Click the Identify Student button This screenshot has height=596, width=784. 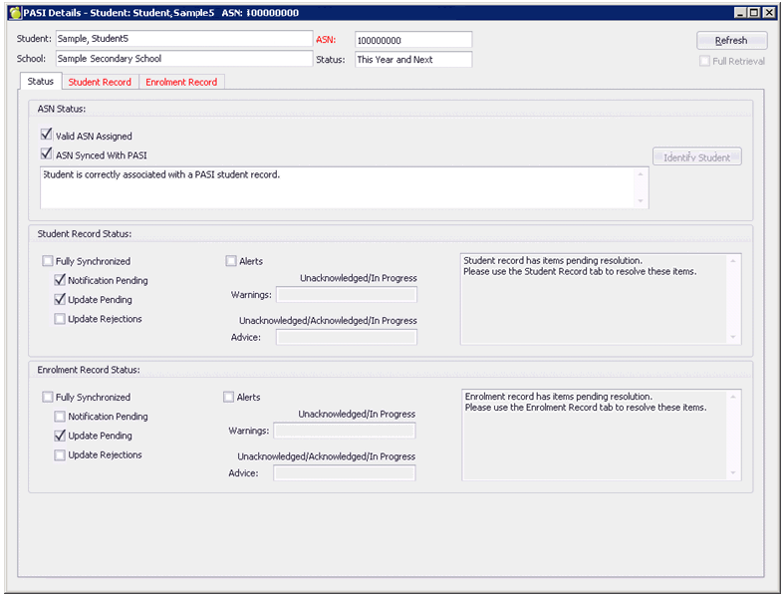point(696,157)
